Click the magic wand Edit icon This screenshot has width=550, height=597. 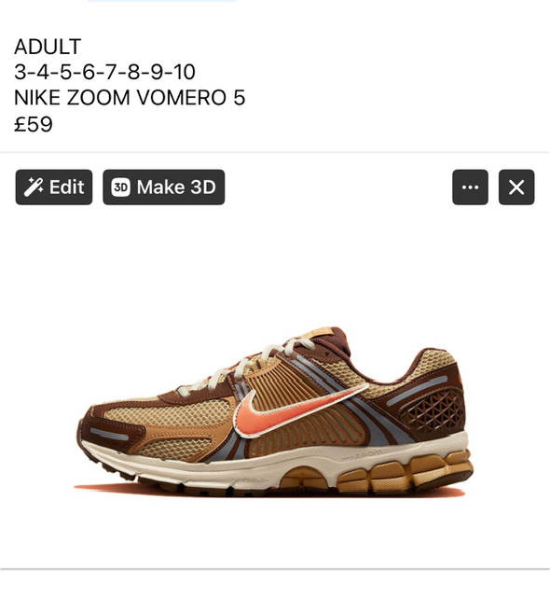[x=34, y=187]
